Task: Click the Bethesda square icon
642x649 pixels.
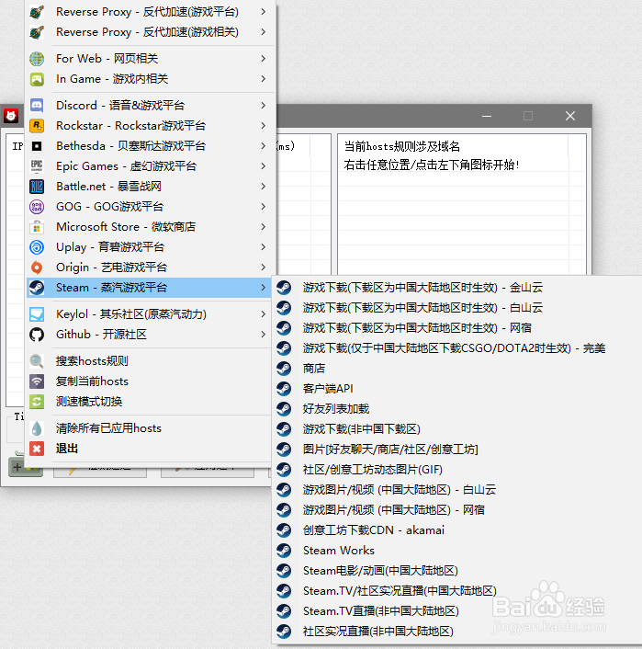Action: click(x=37, y=146)
